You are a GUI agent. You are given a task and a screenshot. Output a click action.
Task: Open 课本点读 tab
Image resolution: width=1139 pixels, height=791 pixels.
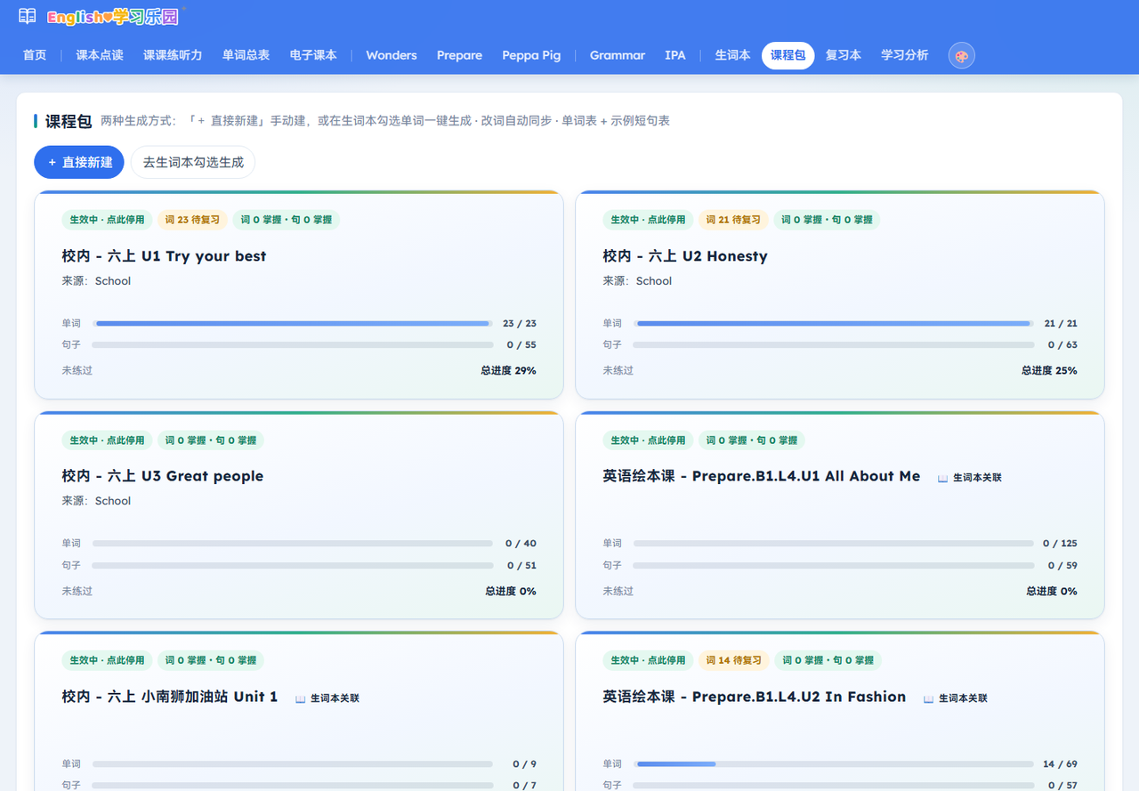(x=100, y=55)
